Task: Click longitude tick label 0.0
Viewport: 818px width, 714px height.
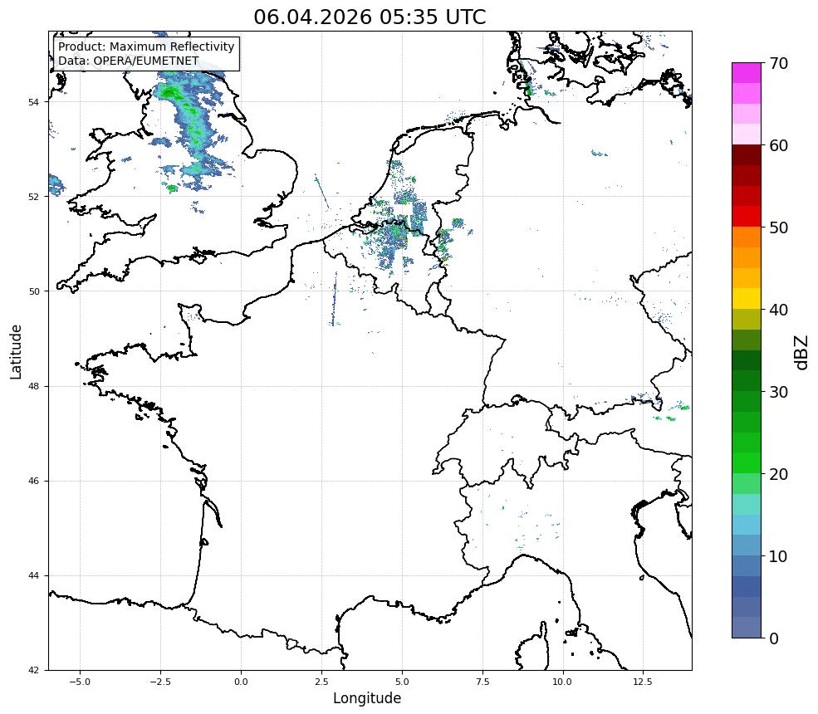Action: point(241,682)
